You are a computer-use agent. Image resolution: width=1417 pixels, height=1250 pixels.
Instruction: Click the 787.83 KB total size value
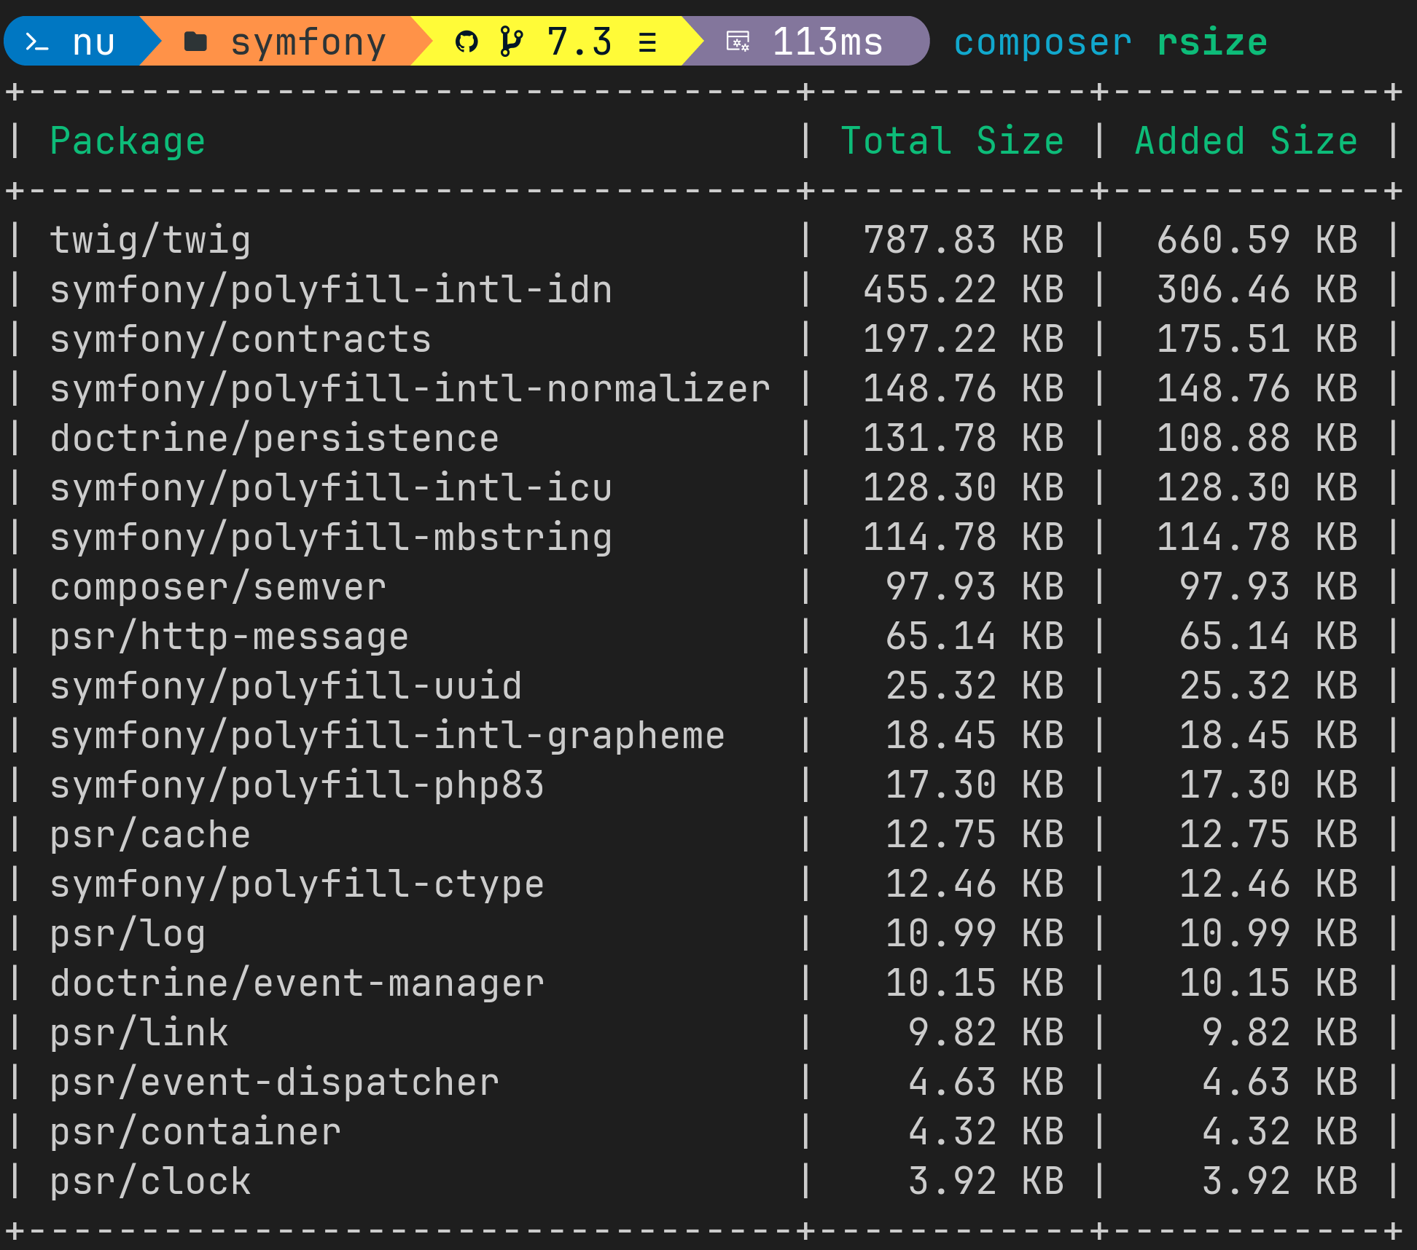point(963,240)
